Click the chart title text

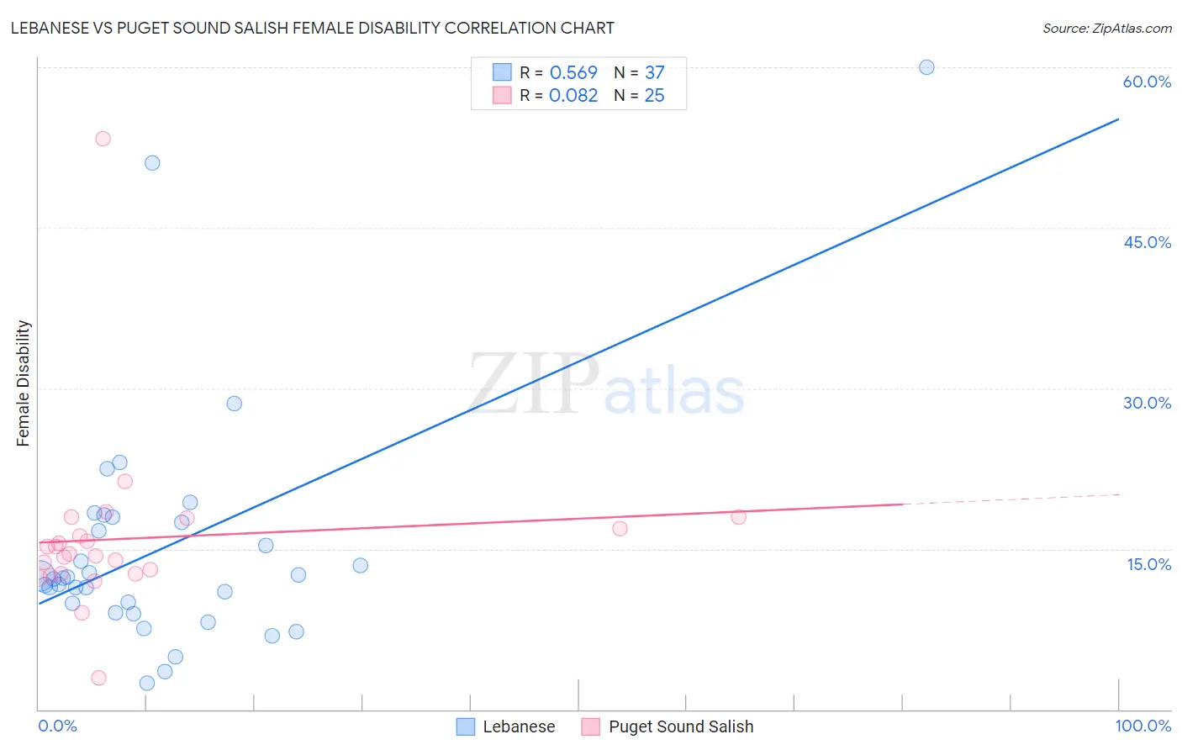coord(312,28)
